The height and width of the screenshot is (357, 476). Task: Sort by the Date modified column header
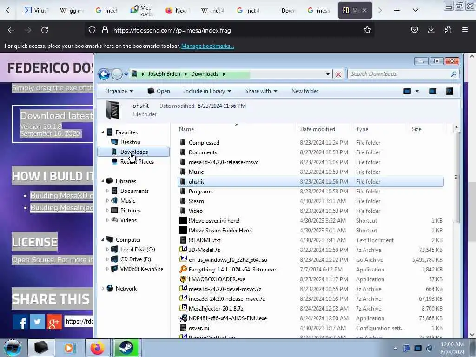tap(317, 129)
